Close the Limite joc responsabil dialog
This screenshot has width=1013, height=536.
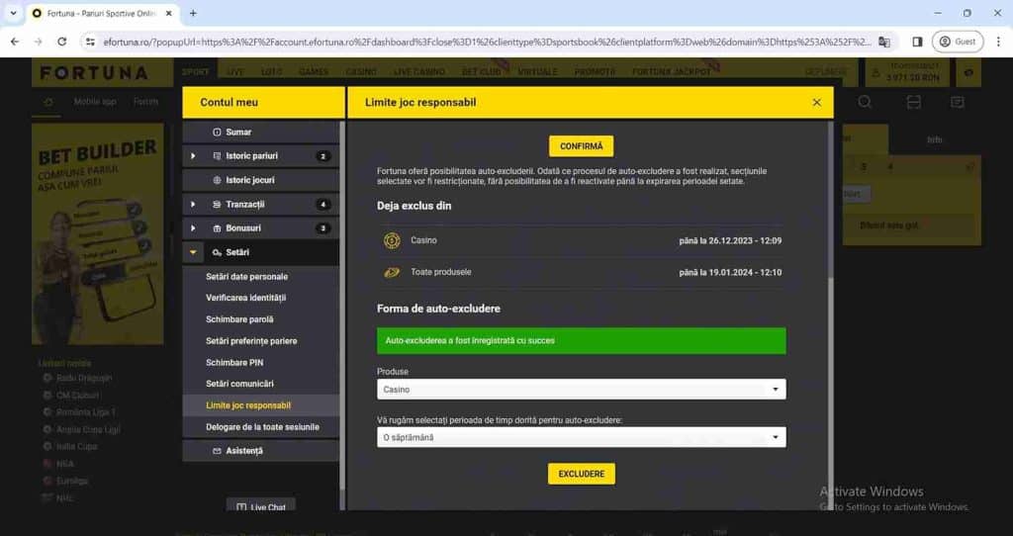click(816, 103)
